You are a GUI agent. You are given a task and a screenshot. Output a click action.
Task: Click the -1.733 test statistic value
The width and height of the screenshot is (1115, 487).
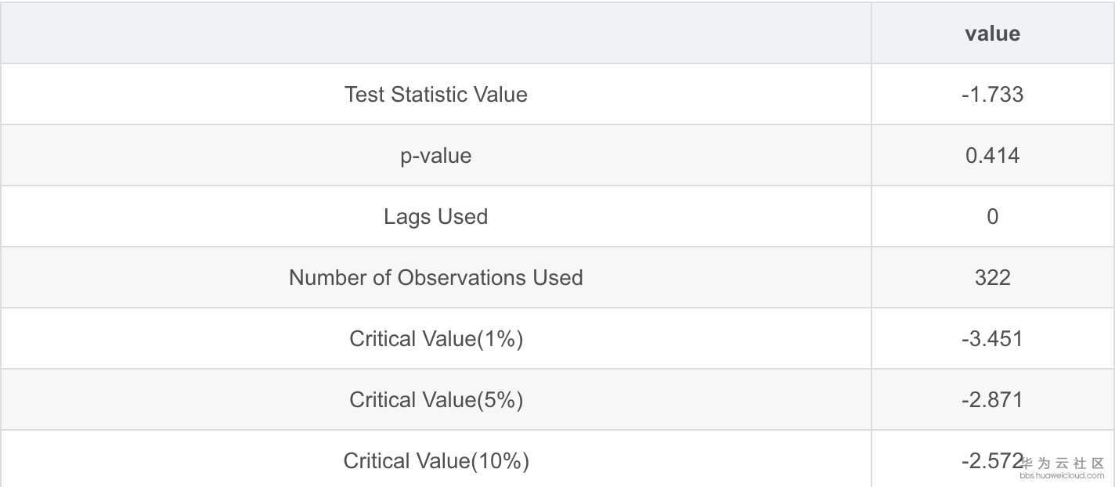[x=992, y=95]
